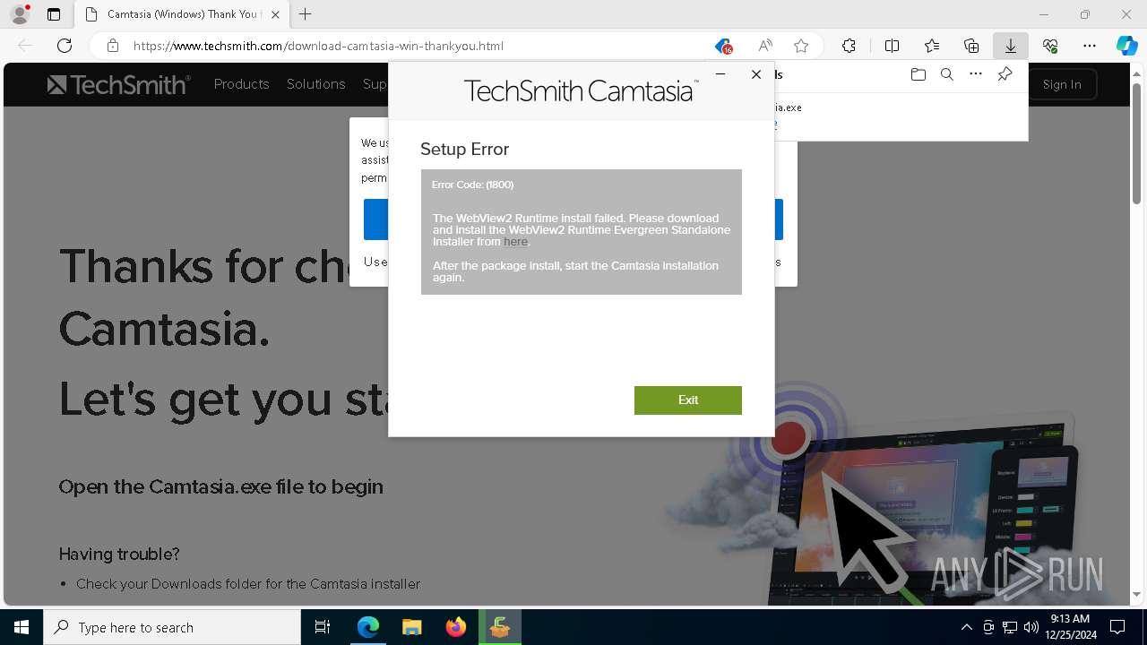
Task: Open network status tray icon
Action: (x=1010, y=627)
